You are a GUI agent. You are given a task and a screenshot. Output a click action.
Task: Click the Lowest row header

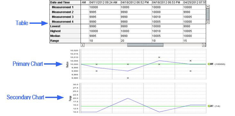point(65,26)
